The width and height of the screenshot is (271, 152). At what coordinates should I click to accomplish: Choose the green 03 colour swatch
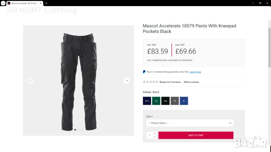tap(156, 101)
